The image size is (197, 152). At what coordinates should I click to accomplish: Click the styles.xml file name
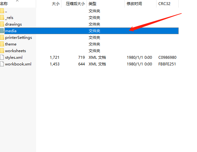point(14,58)
